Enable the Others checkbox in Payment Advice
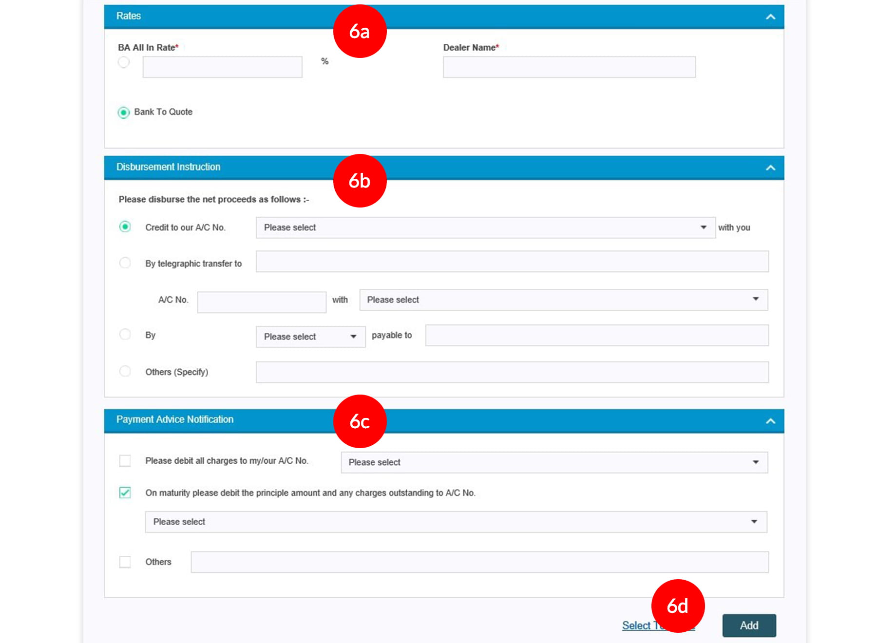Viewport: 877px width, 643px height. tap(125, 562)
